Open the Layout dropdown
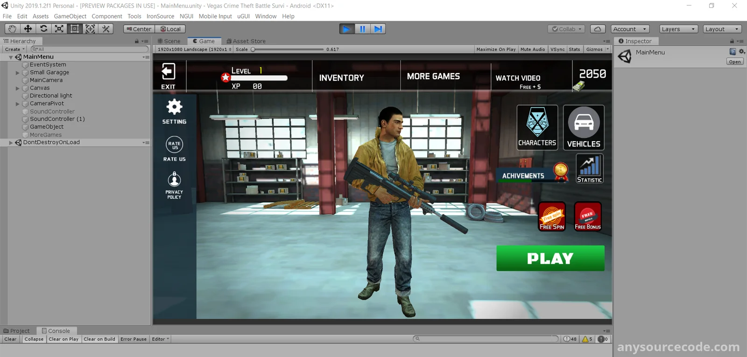Viewport: 747px width, 357px height. tap(721, 29)
